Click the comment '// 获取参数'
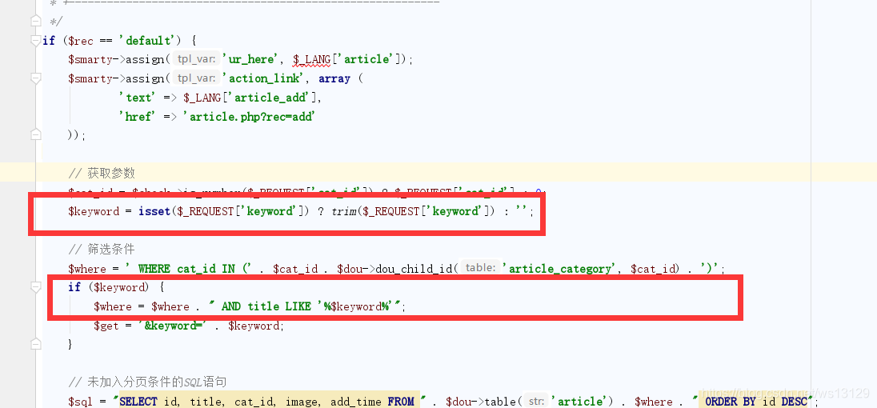877x408 pixels. [102, 173]
